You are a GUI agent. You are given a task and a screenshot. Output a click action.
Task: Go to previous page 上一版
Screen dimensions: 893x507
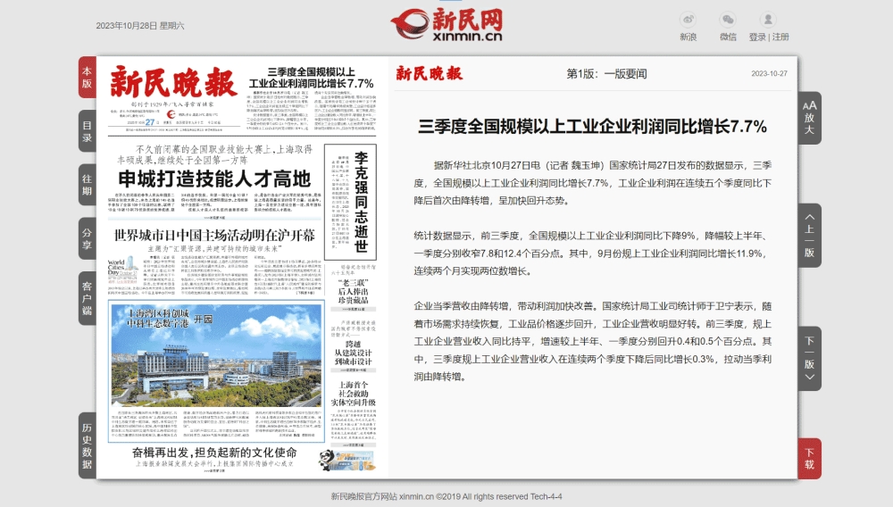[x=809, y=235]
